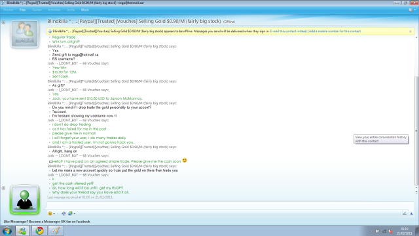
Task: Click Block in the top menu
Action: pyautogui.click(x=85, y=10)
